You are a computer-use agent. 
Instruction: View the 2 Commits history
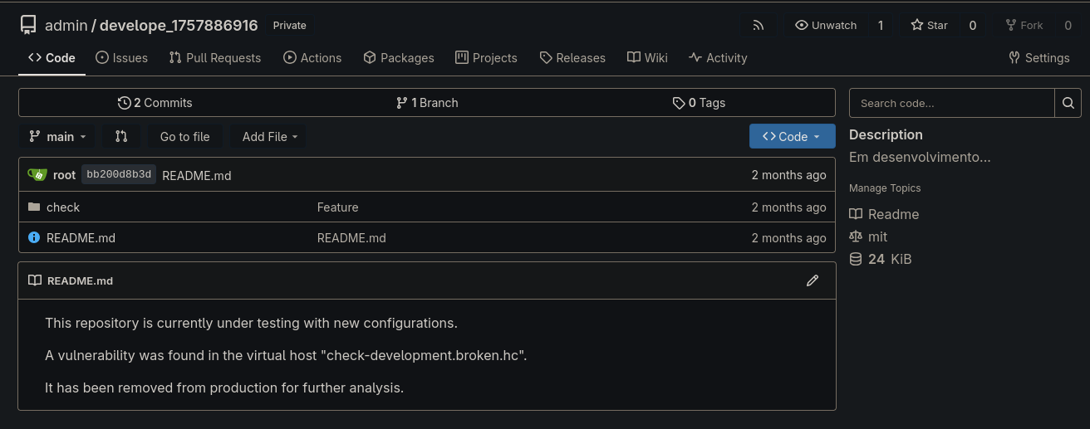point(155,103)
